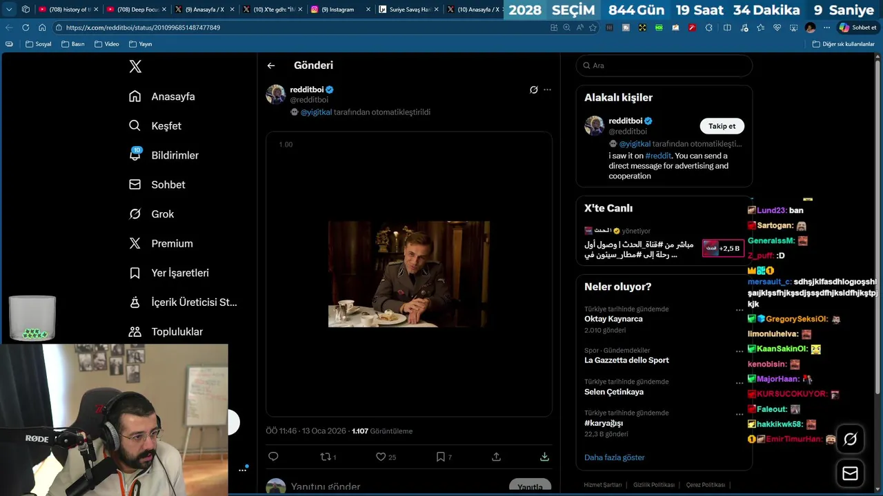
Task: Click the floating Grok button at the right edge
Action: coord(850,439)
